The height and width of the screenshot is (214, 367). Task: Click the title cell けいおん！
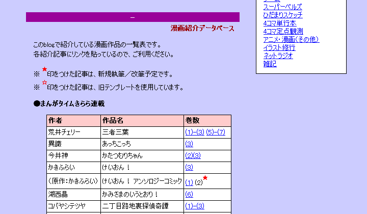coord(142,168)
